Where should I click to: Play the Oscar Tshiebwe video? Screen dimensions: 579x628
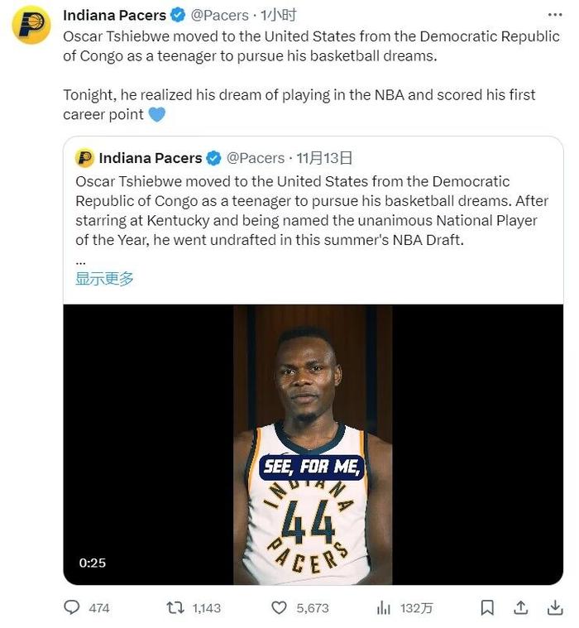coord(313,444)
